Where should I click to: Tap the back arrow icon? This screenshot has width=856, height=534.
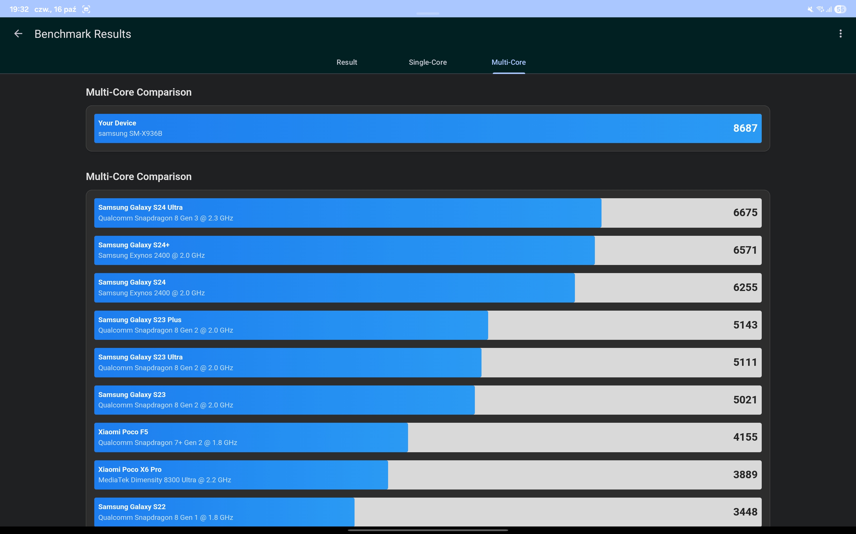click(x=18, y=34)
